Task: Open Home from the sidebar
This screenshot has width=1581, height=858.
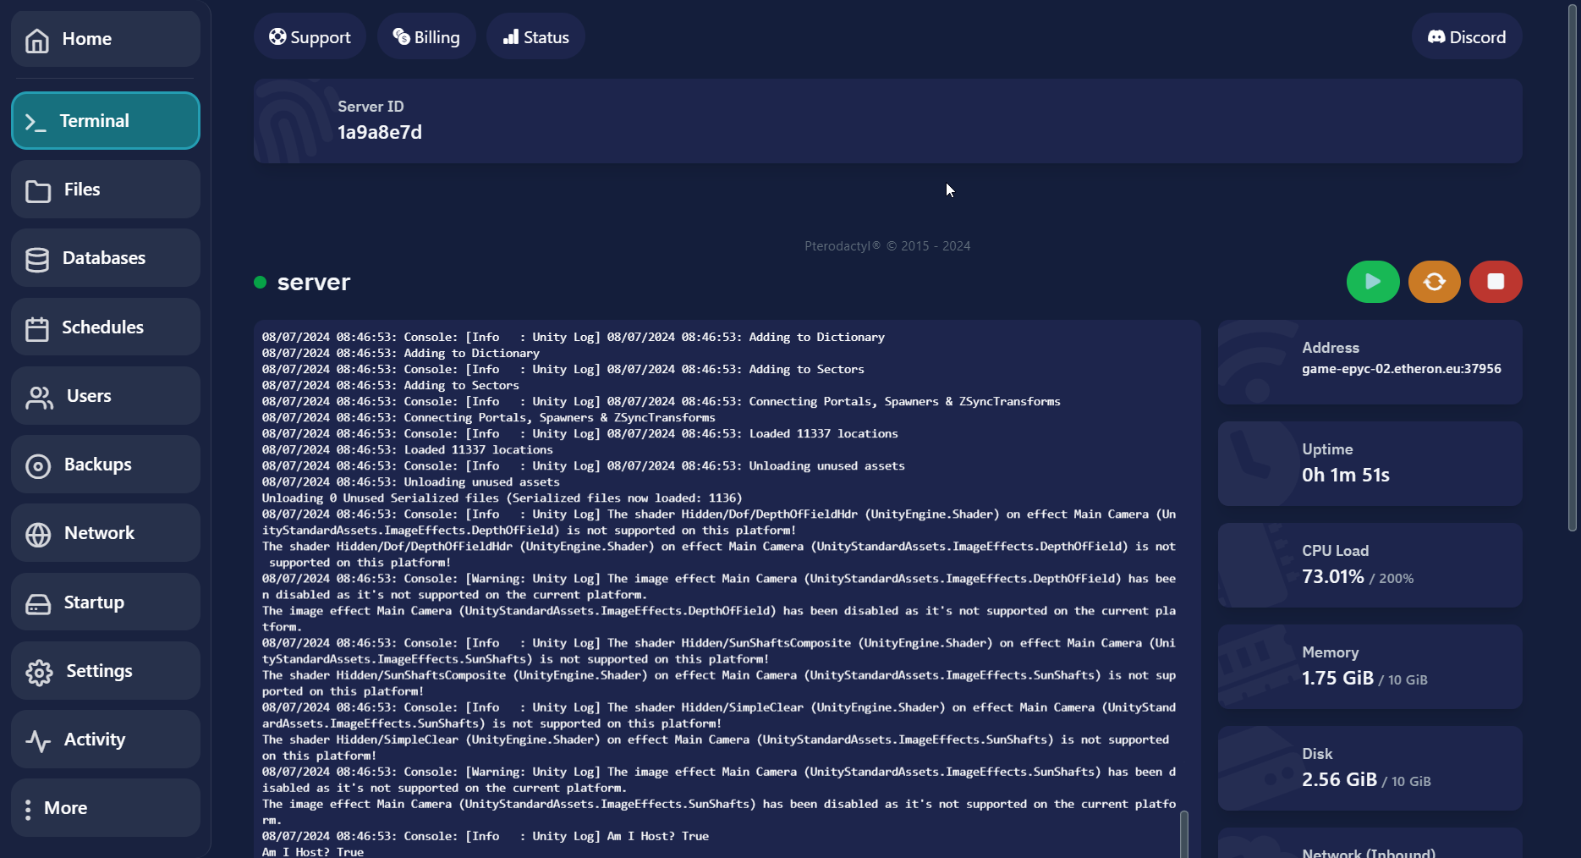Action: (x=106, y=39)
